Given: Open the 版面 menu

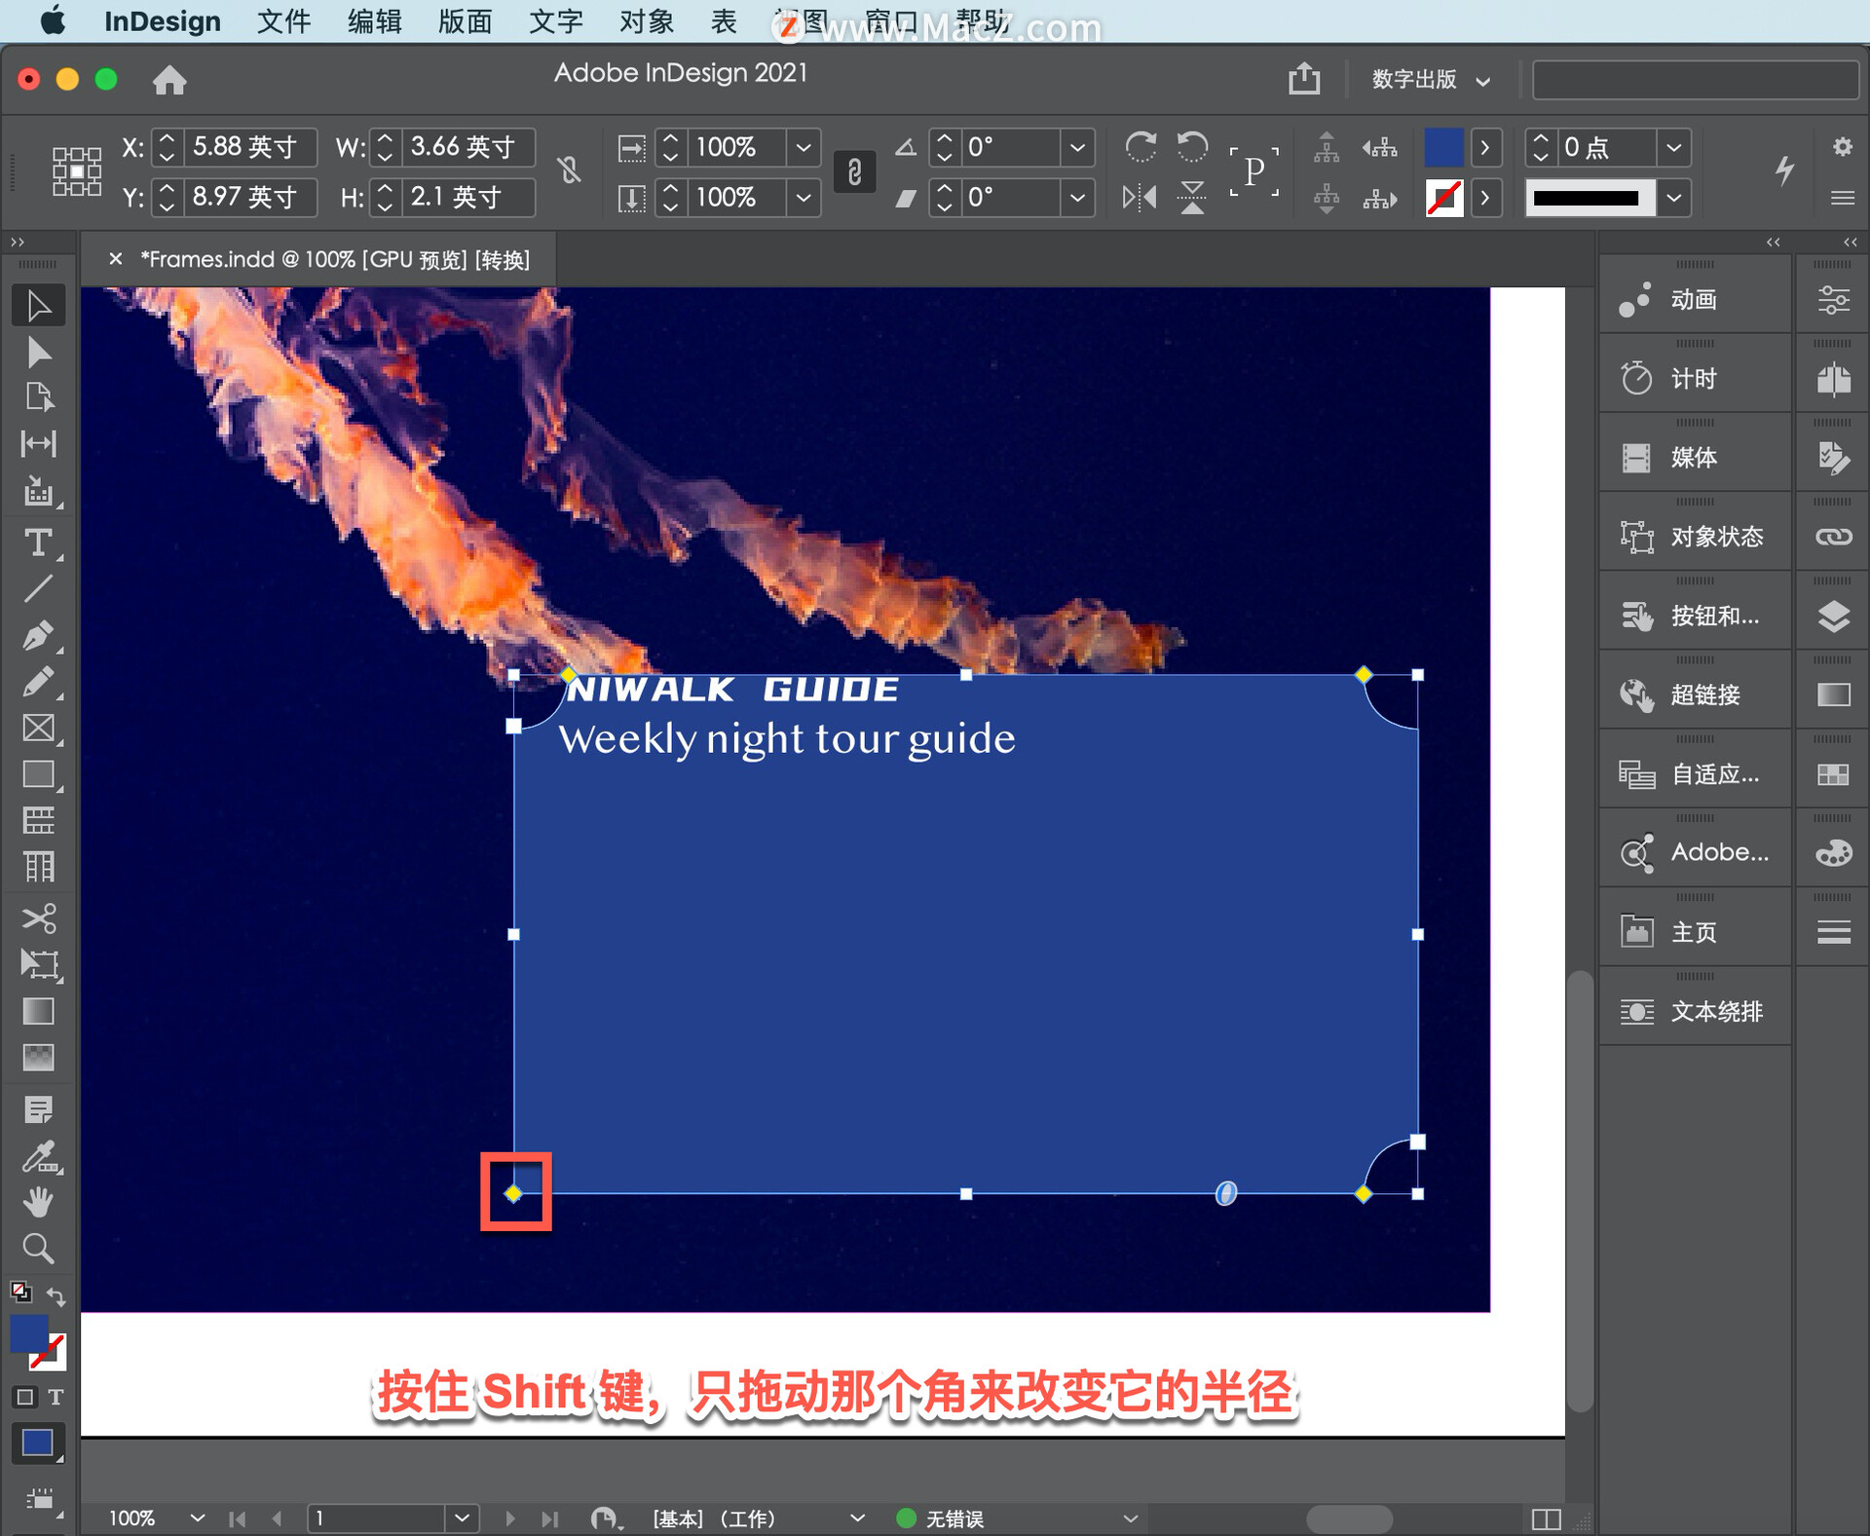Looking at the screenshot, I should pos(465,21).
